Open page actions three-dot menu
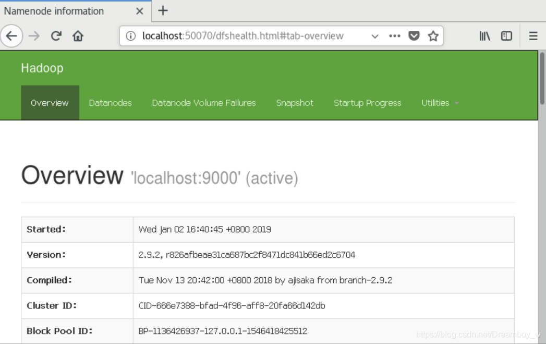Image resolution: width=546 pixels, height=344 pixels. [x=395, y=35]
